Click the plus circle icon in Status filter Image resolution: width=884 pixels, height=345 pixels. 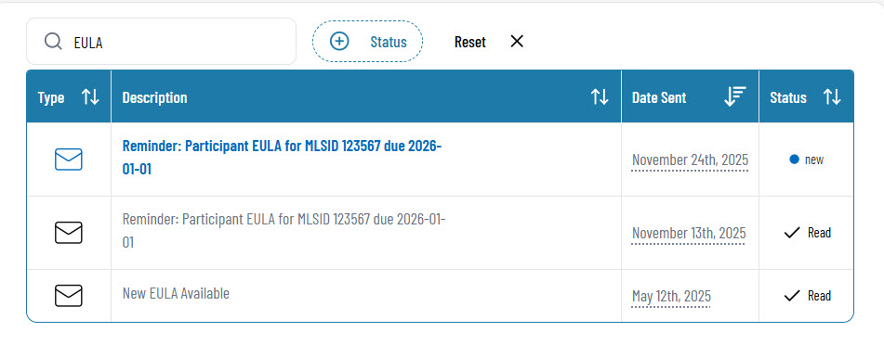point(339,41)
